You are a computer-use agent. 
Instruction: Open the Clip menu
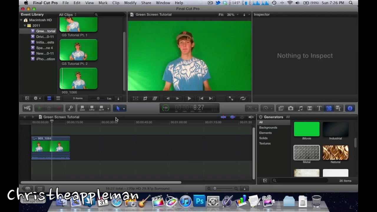coord(116,3)
